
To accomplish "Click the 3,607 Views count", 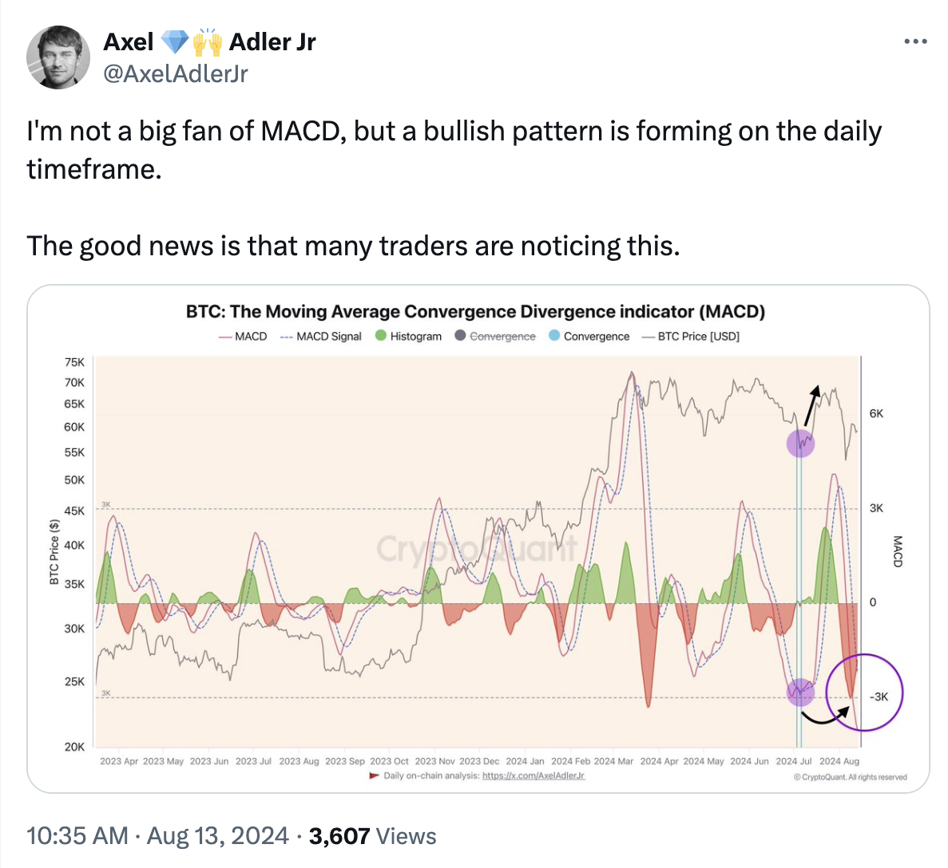I will coord(372,835).
